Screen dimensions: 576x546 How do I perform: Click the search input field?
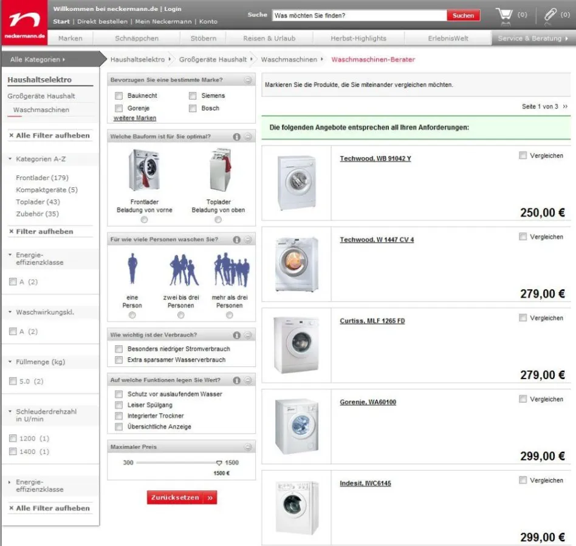(359, 15)
